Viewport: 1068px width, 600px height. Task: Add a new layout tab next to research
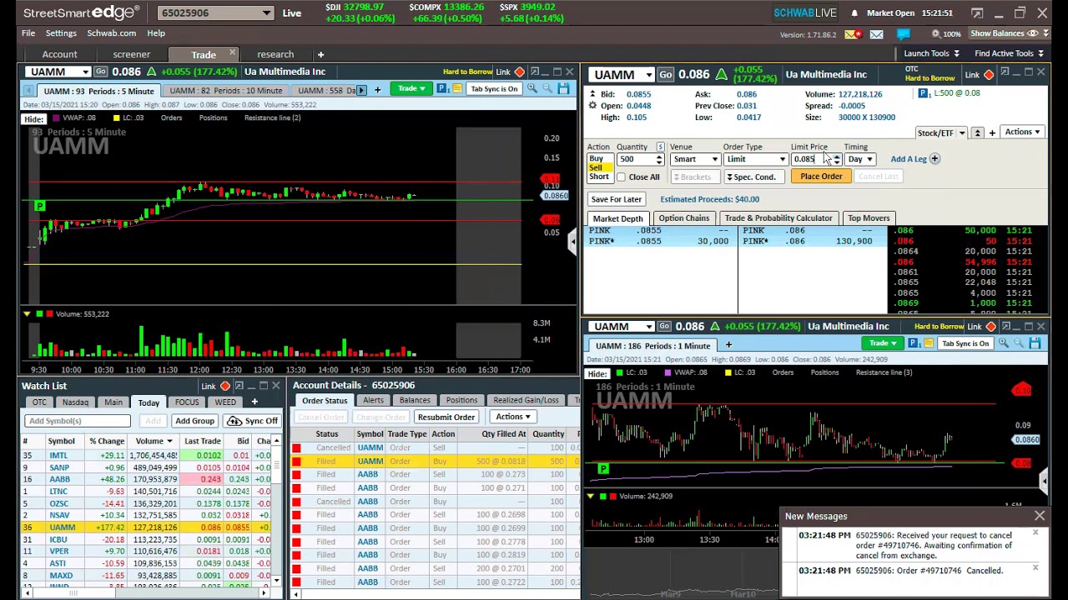[320, 54]
